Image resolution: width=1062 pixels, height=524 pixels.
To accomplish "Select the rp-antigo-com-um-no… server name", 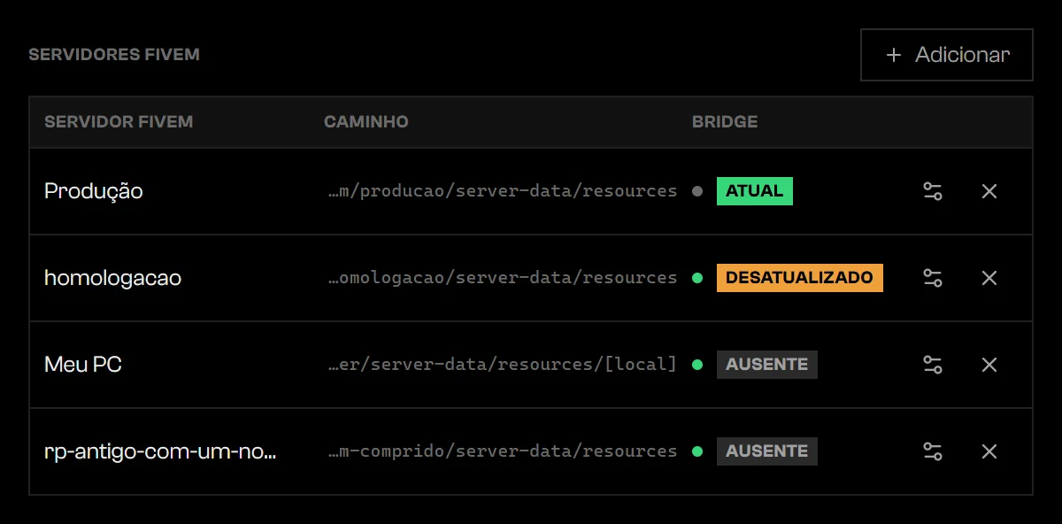I will [160, 451].
